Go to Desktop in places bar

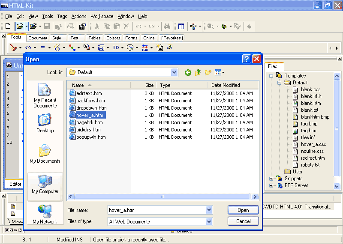coord(45,123)
